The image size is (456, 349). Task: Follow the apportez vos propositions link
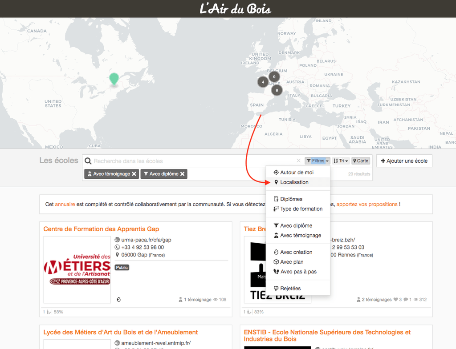pos(367,205)
